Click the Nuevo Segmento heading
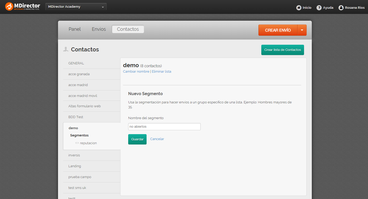Screen dimensions: 368x199 point(145,94)
